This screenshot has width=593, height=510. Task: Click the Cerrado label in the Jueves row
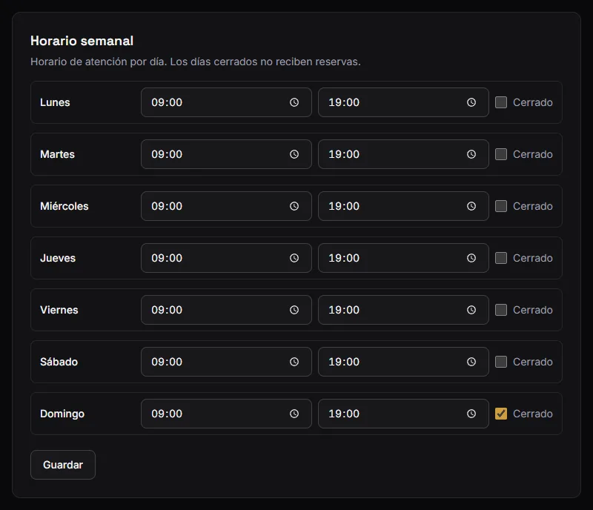[532, 258]
